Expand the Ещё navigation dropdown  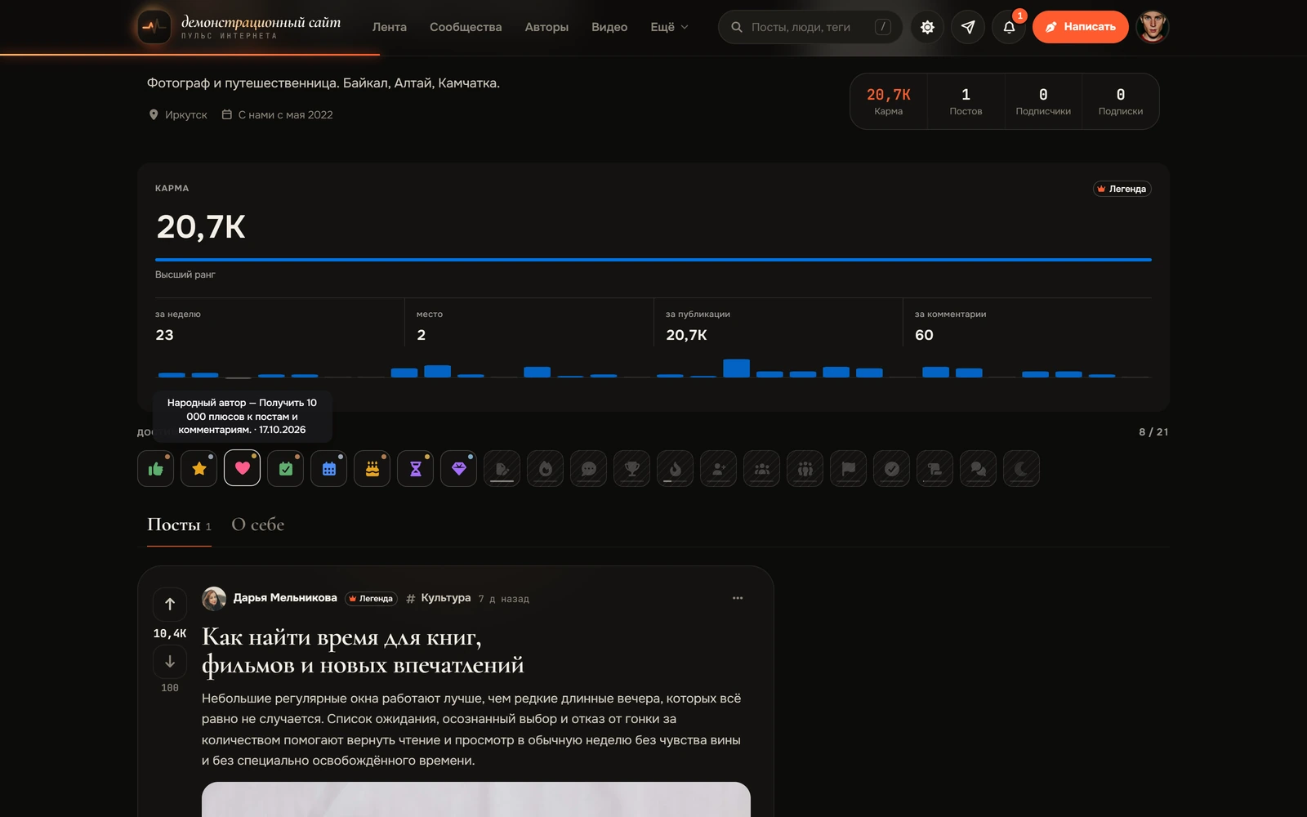pos(669,27)
